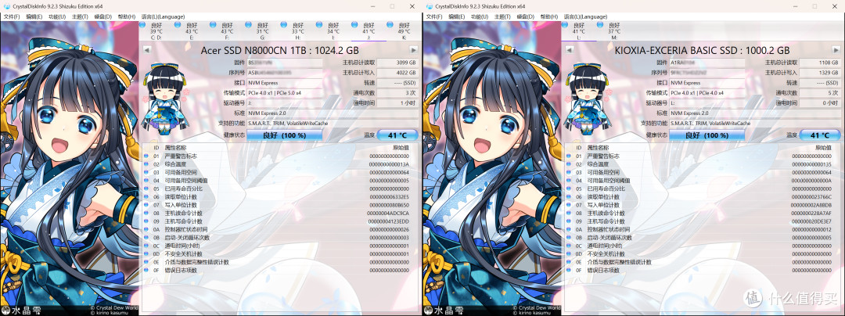Go to the next disk in the KIOXIA window
This screenshot has height=316, width=845.
click(836, 50)
